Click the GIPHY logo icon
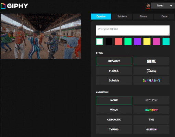 point(3,6)
